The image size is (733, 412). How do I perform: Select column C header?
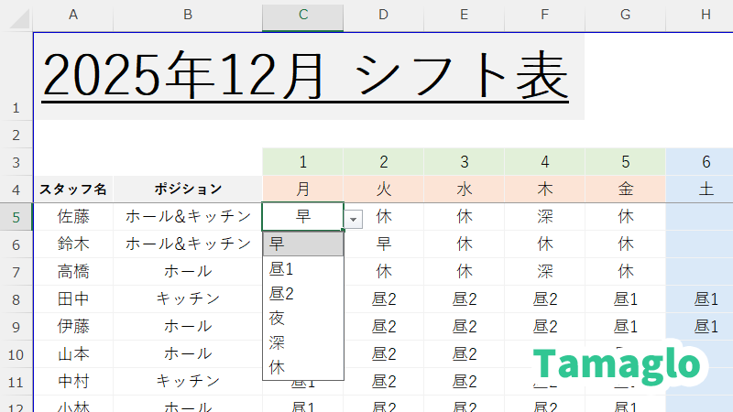[x=302, y=15]
